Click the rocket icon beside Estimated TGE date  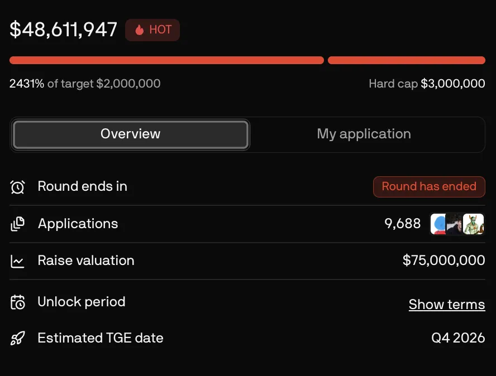(x=17, y=339)
